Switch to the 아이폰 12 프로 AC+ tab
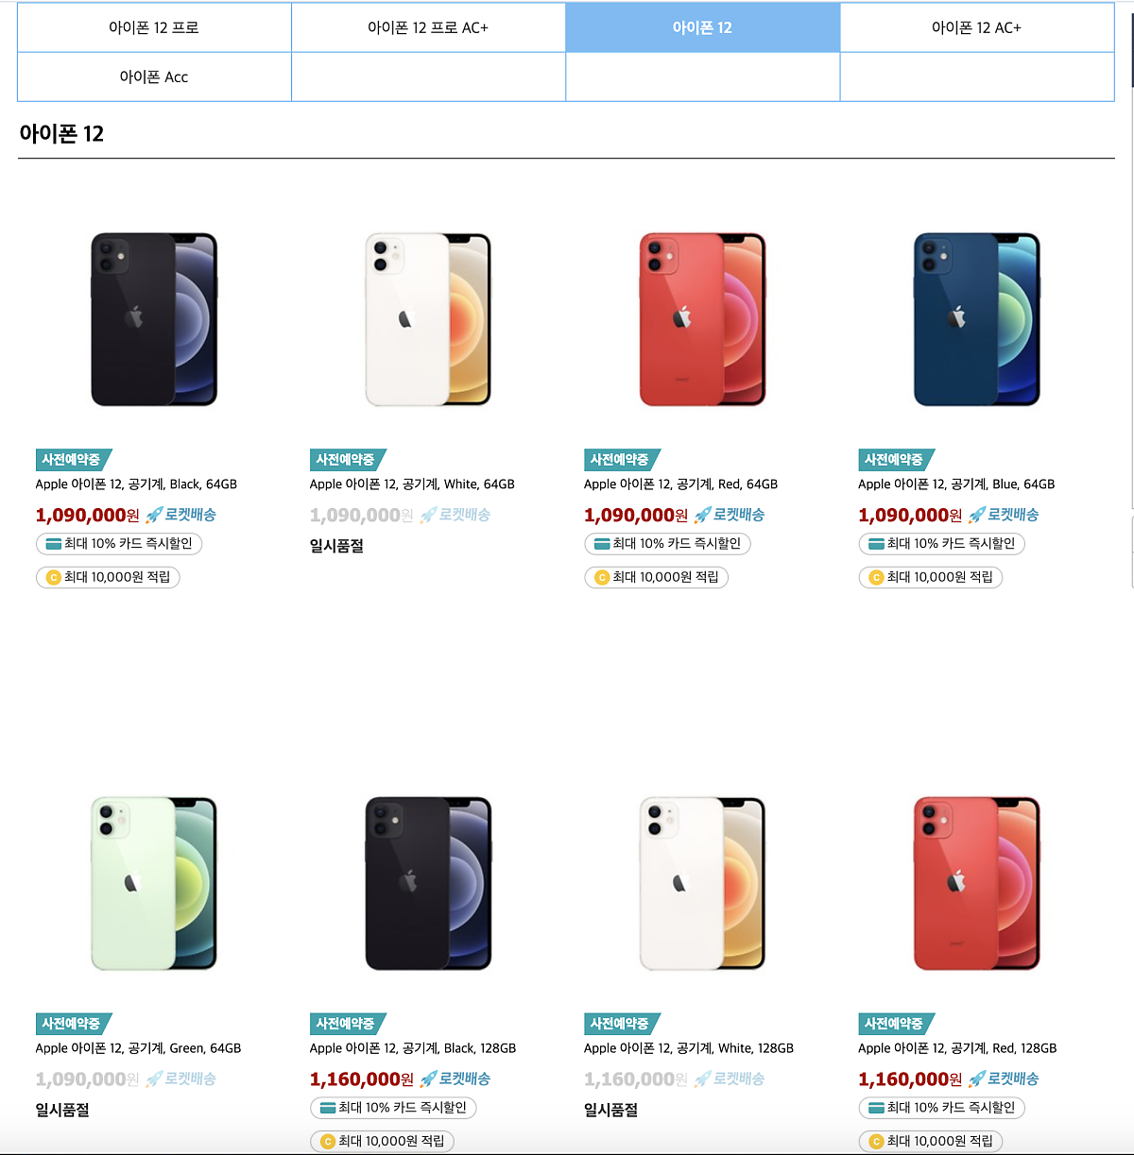This screenshot has height=1155, width=1134. click(x=428, y=27)
